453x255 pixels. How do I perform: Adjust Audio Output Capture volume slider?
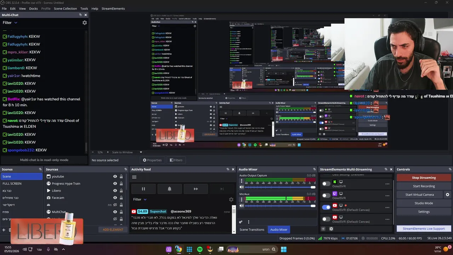tap(280, 187)
